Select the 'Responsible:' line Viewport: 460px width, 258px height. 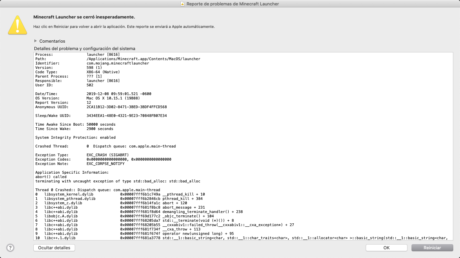(x=77, y=81)
